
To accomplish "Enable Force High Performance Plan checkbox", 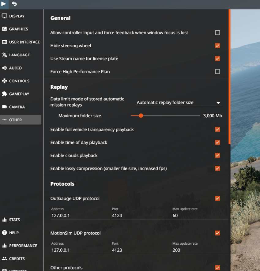I will click(217, 72).
